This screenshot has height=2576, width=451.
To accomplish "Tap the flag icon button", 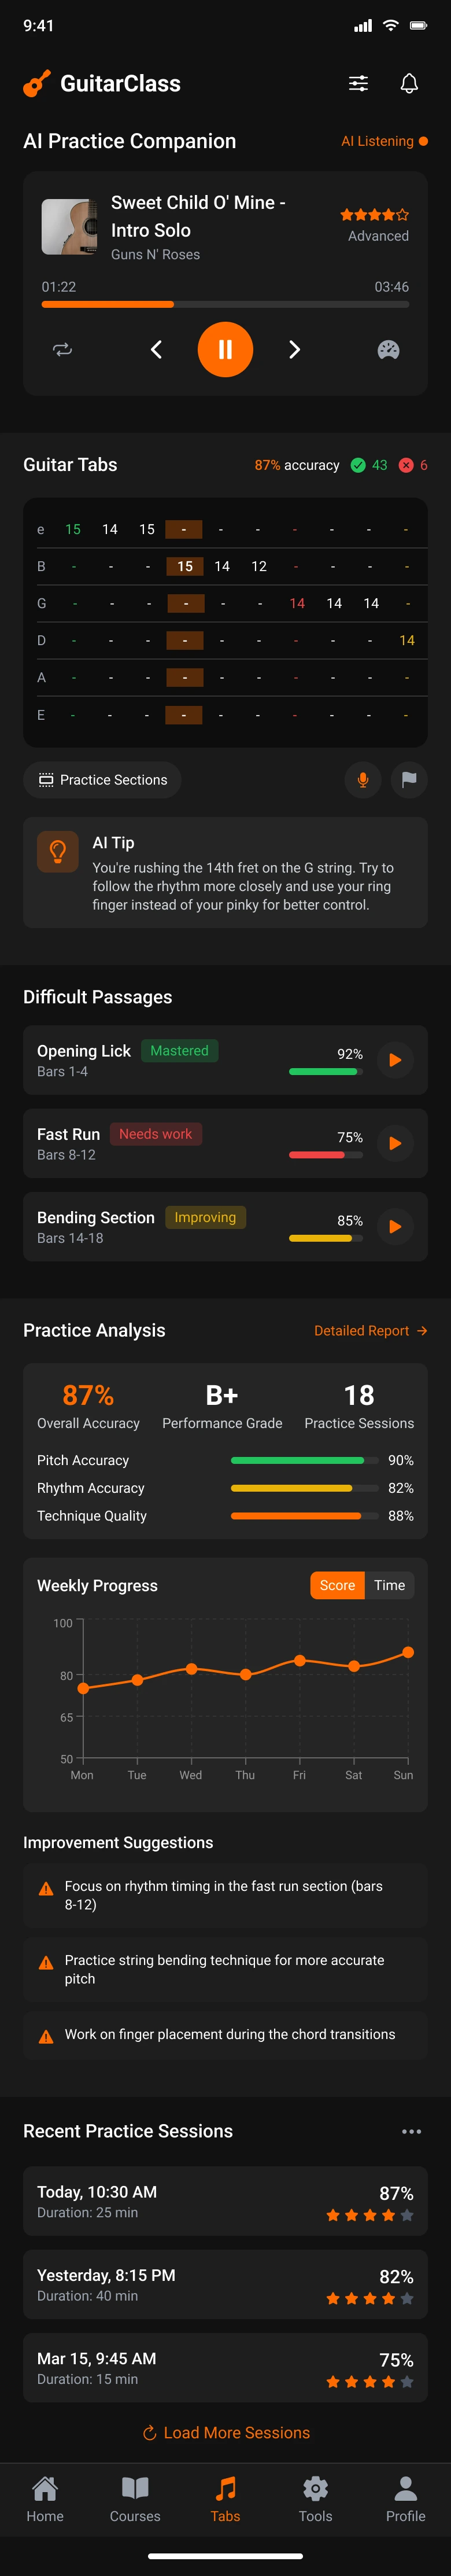I will (x=409, y=780).
